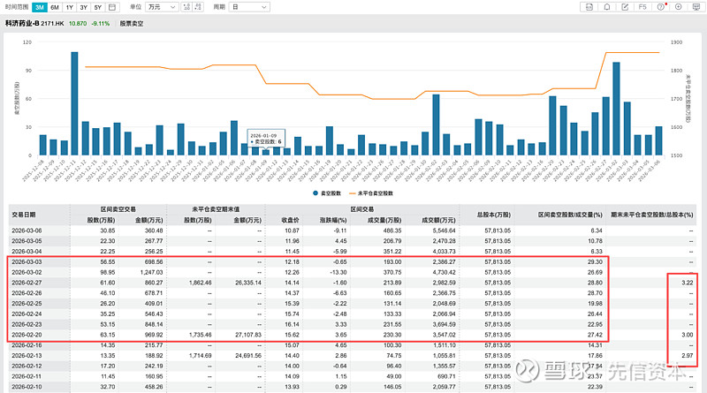Click the 股票卖空 label

point(132,24)
